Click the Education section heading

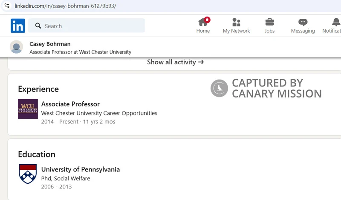click(x=37, y=154)
